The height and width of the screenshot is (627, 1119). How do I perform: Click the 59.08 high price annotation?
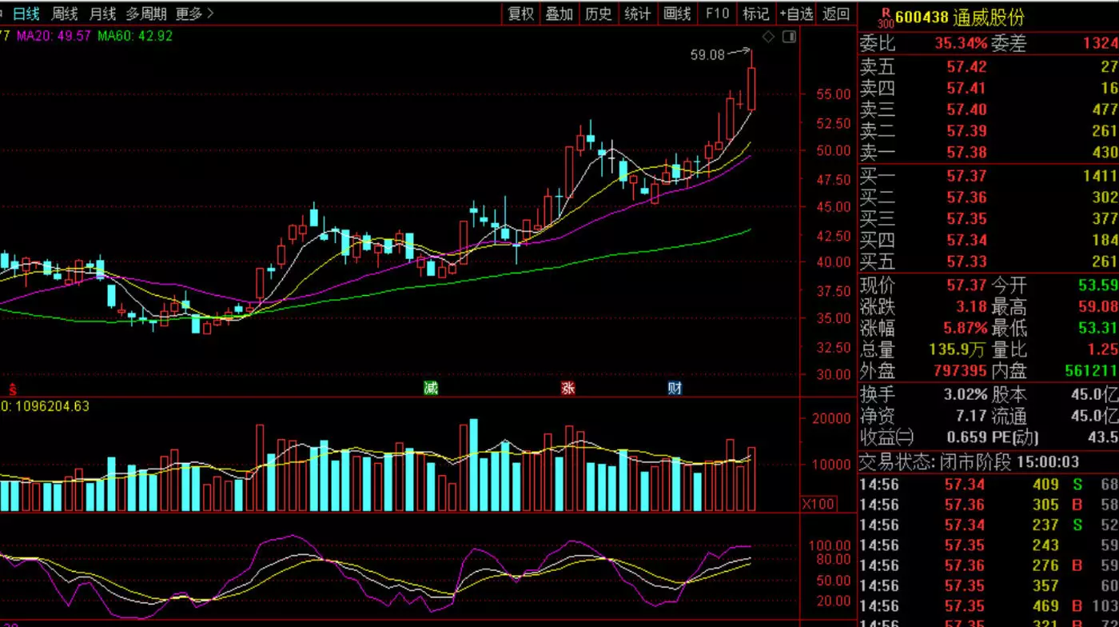coord(707,55)
